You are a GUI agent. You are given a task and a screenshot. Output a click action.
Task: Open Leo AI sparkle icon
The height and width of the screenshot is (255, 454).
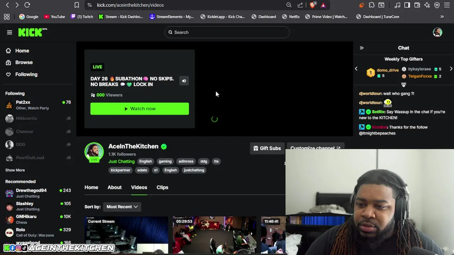pyautogui.click(x=427, y=5)
